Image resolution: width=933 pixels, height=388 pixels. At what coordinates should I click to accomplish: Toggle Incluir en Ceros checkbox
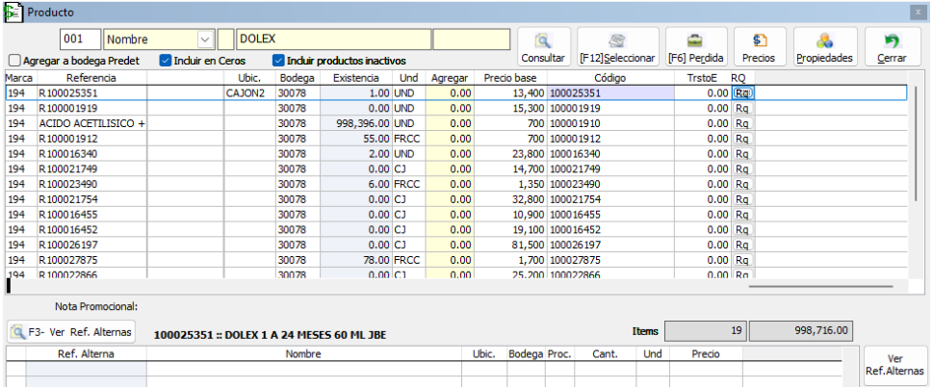click(x=166, y=61)
